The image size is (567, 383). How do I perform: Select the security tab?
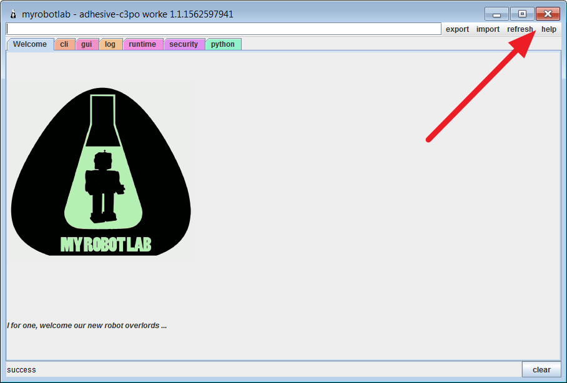click(184, 44)
